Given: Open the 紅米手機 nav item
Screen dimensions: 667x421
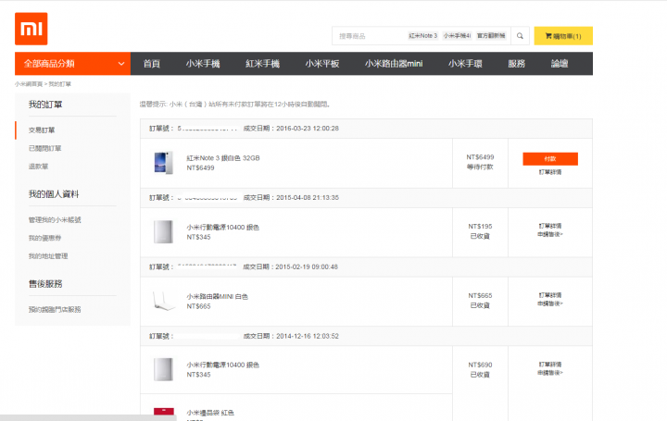Looking at the screenshot, I should (x=262, y=64).
